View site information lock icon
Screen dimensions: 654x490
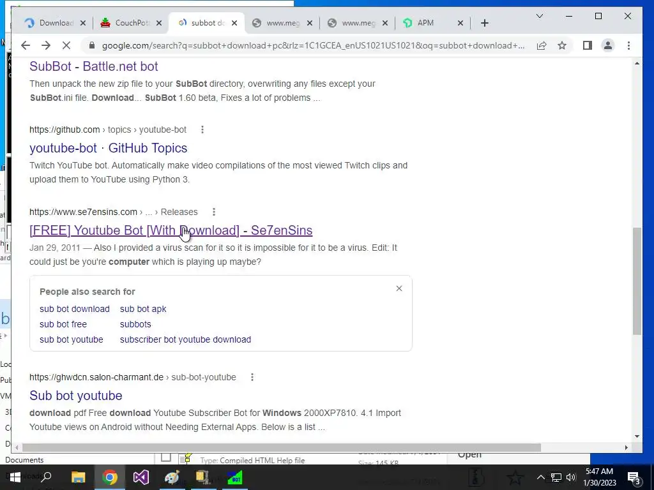click(92, 45)
